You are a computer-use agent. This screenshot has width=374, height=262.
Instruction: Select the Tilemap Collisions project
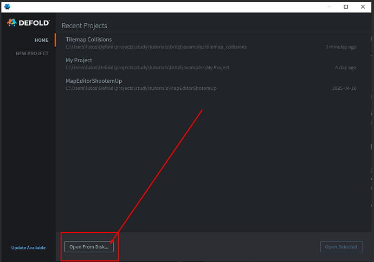click(211, 43)
